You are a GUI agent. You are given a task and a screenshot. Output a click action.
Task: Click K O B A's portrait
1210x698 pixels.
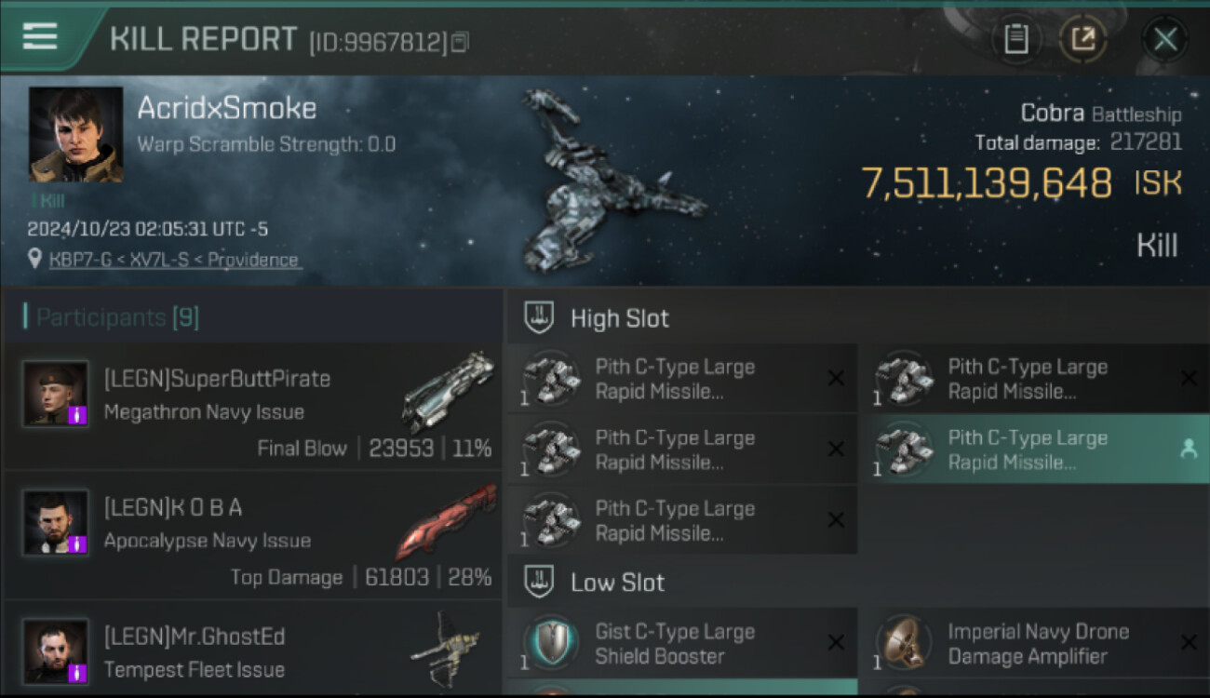pos(56,522)
